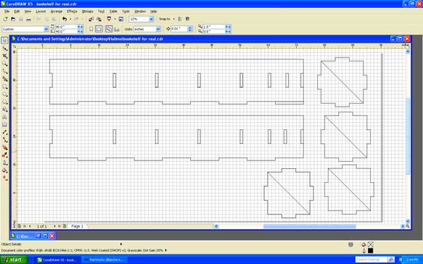Select the Shape tool in the toolbox
Viewport: 423px width, 264px height.
[x=5, y=48]
